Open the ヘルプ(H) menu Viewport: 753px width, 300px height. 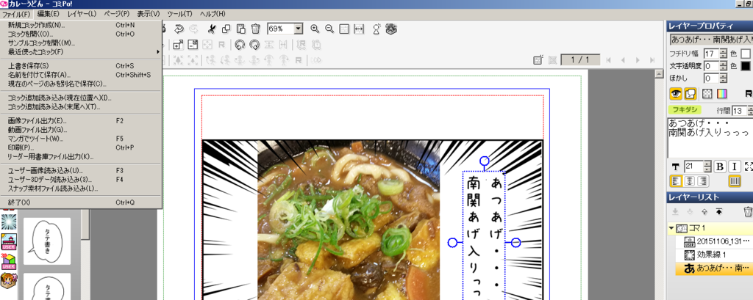click(213, 14)
